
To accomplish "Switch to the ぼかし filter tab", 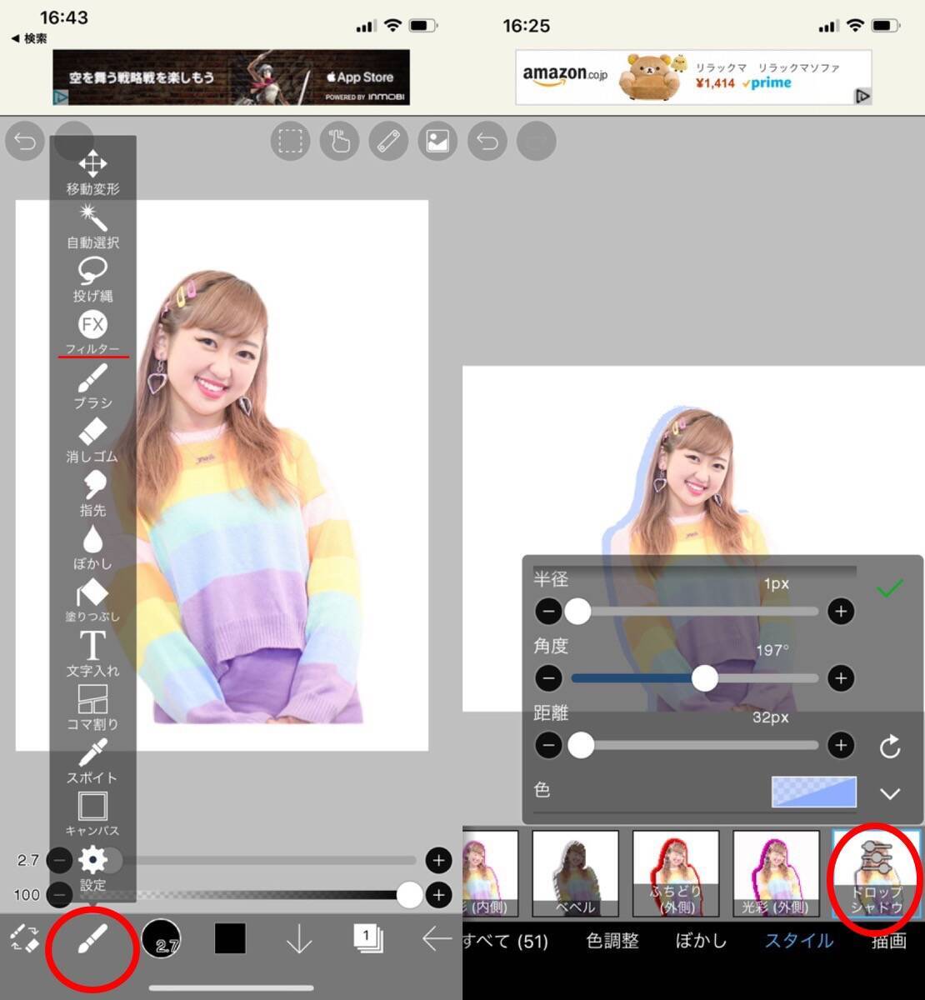I will (x=701, y=941).
